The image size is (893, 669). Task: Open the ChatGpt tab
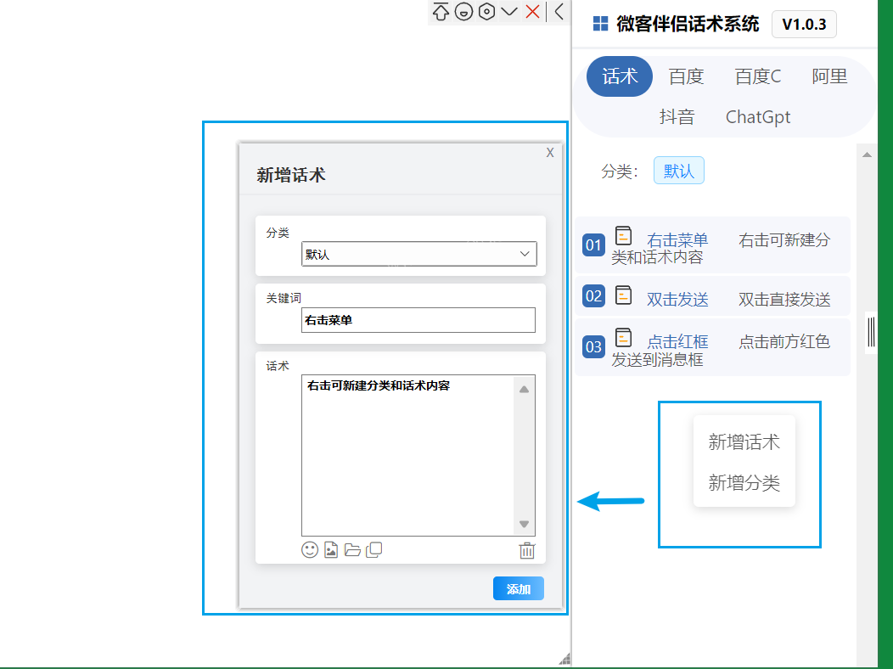[x=757, y=116]
